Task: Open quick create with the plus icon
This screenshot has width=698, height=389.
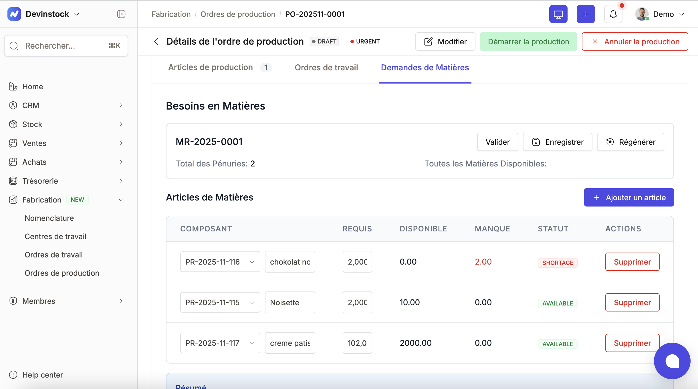Action: (585, 14)
